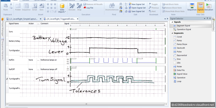Insert a Serial block
This screenshot has width=216, height=108.
coord(35,7)
